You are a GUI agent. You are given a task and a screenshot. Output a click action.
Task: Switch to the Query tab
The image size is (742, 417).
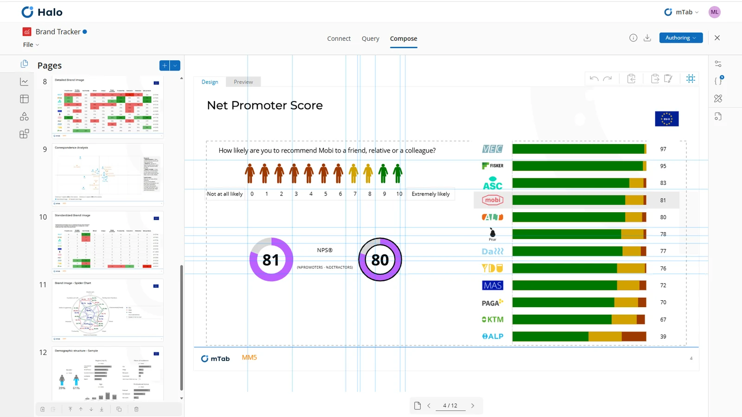[x=371, y=38]
